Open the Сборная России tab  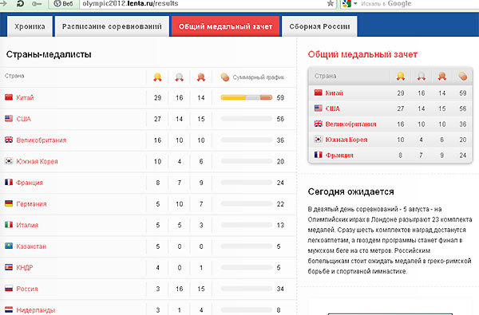319,26
